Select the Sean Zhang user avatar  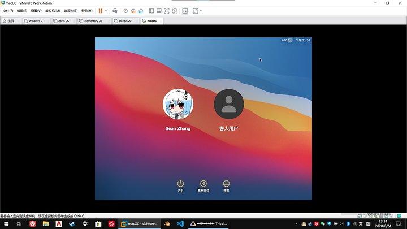178,104
